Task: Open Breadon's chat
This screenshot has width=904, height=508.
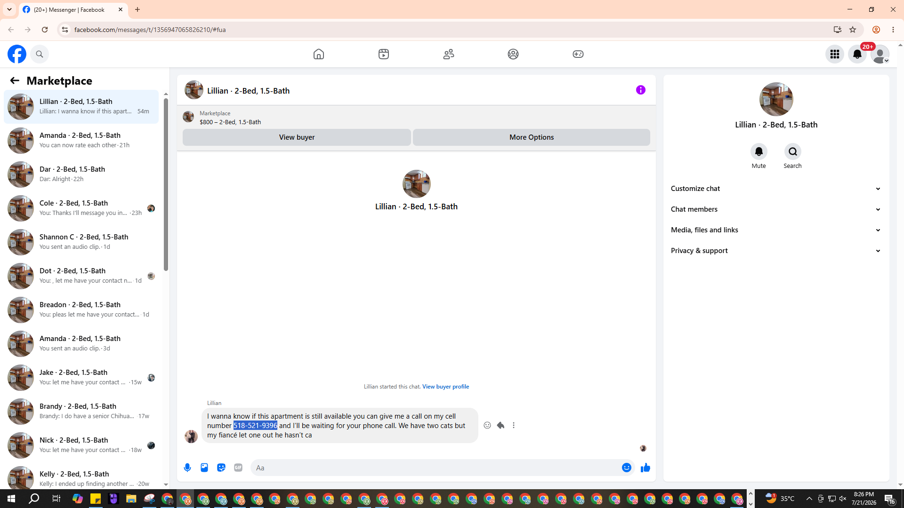Action: tap(81, 310)
